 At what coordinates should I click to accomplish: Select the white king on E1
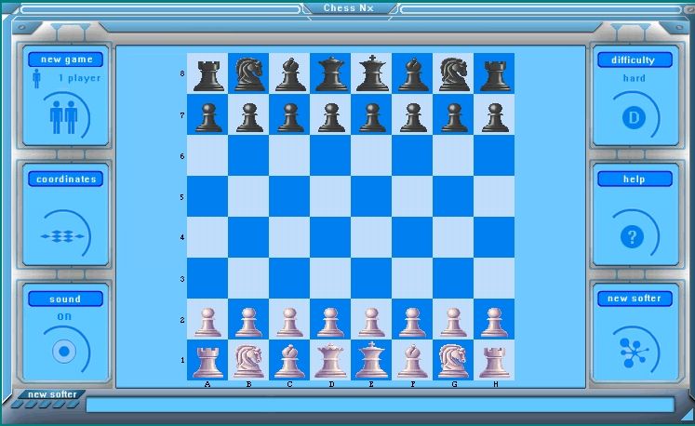coord(371,360)
